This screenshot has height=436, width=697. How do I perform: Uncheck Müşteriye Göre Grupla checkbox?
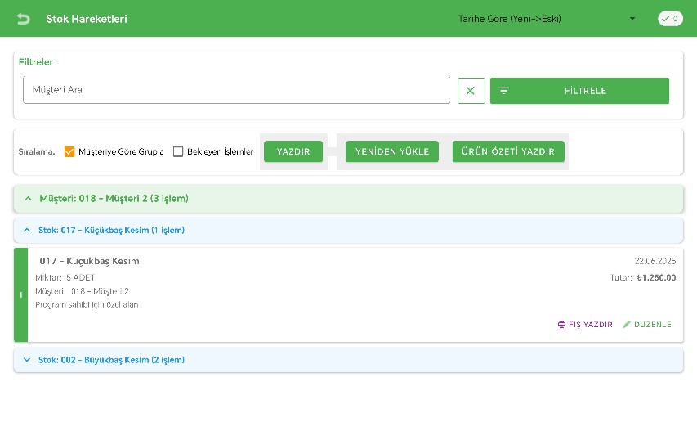(69, 151)
